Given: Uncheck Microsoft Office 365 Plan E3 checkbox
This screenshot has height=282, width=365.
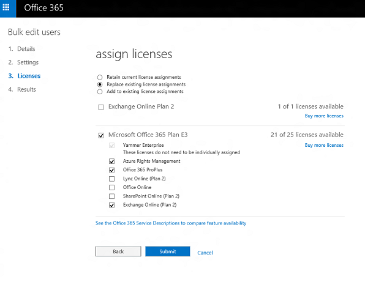Looking at the screenshot, I should coord(101,135).
